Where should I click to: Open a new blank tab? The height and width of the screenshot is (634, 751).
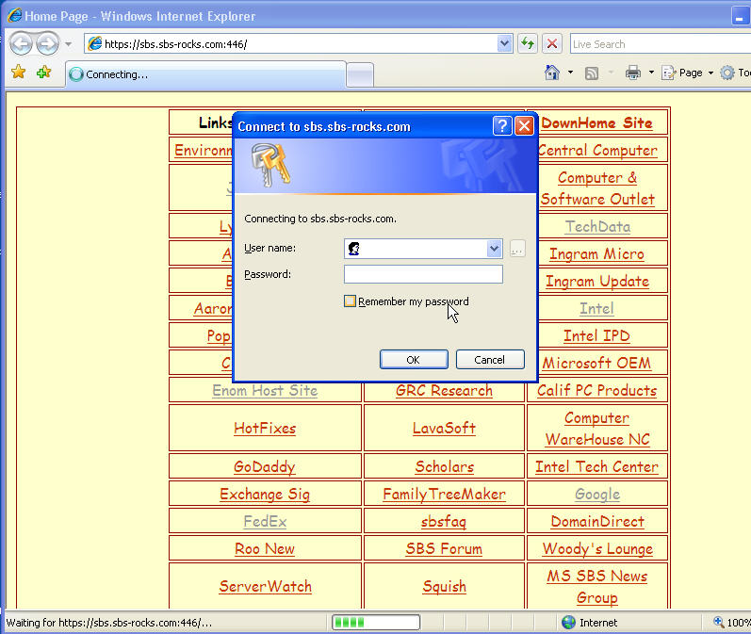point(360,75)
